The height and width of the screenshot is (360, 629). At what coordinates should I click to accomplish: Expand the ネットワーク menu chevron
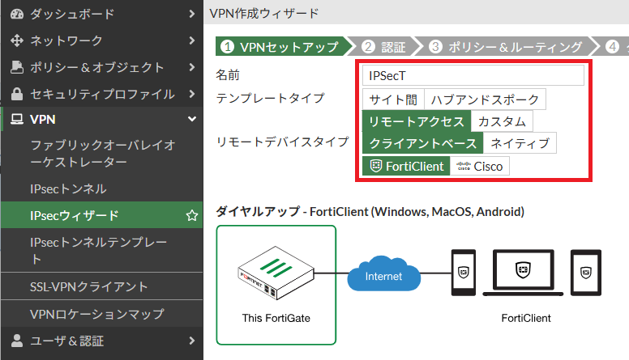pyautogui.click(x=192, y=40)
